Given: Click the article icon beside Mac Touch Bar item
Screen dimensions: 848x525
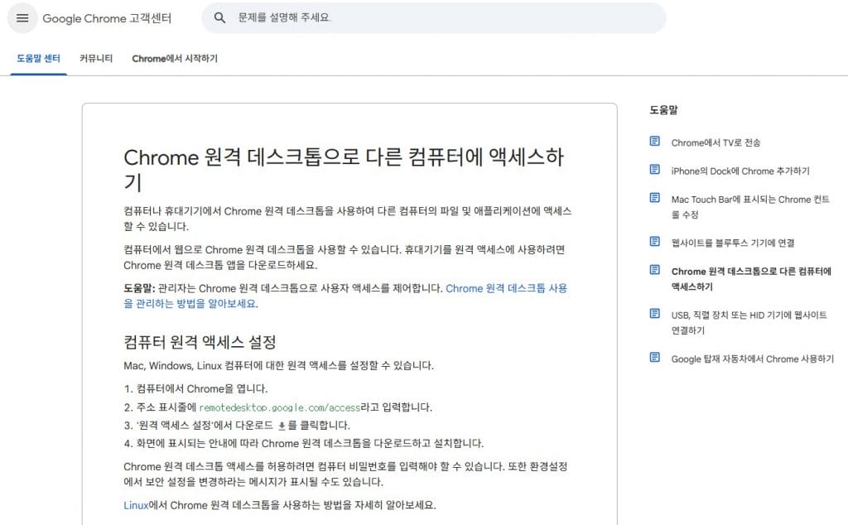Looking at the screenshot, I should coord(654,198).
